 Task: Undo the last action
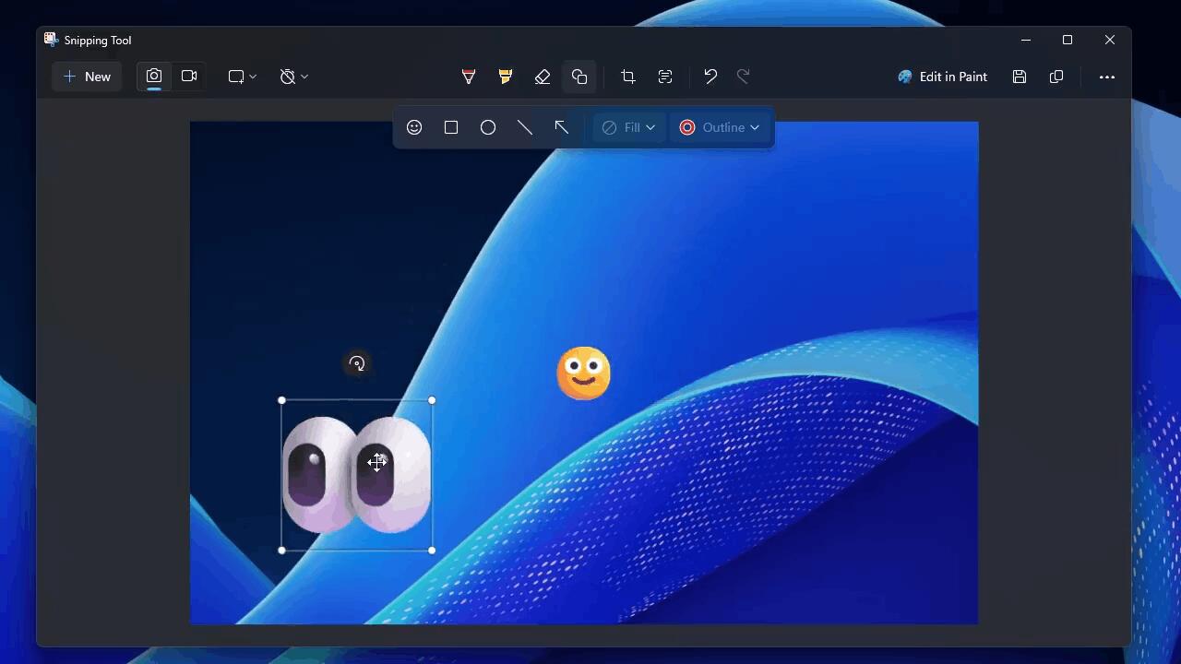[710, 77]
